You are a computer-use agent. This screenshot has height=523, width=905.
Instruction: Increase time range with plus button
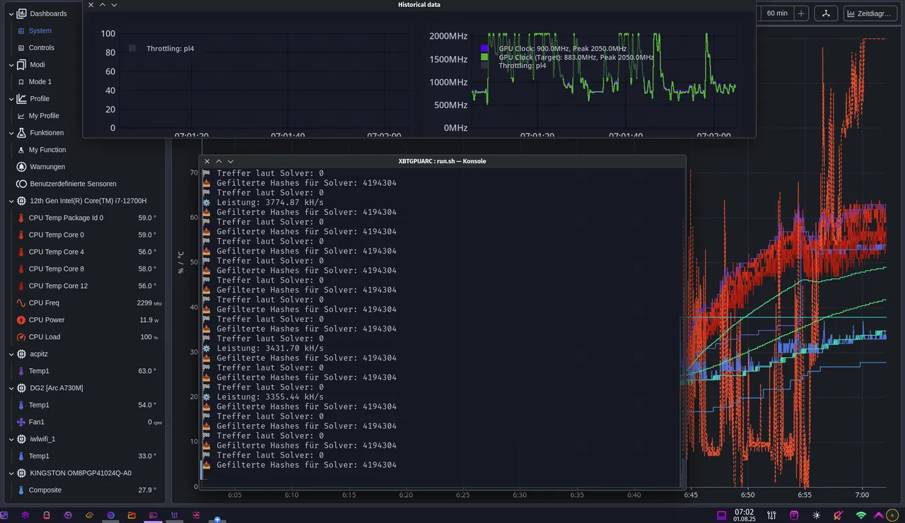801,13
